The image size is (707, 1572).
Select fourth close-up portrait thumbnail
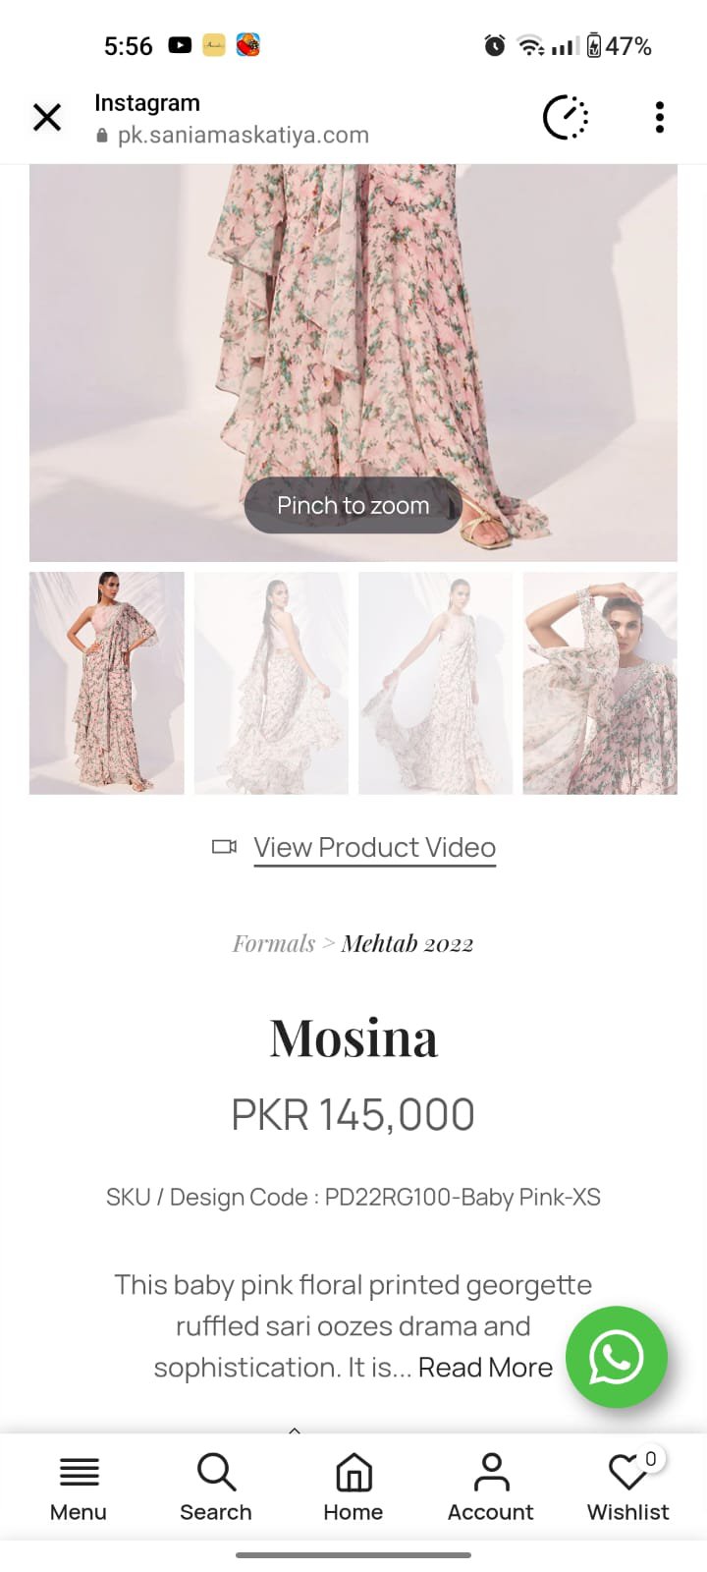[600, 683]
